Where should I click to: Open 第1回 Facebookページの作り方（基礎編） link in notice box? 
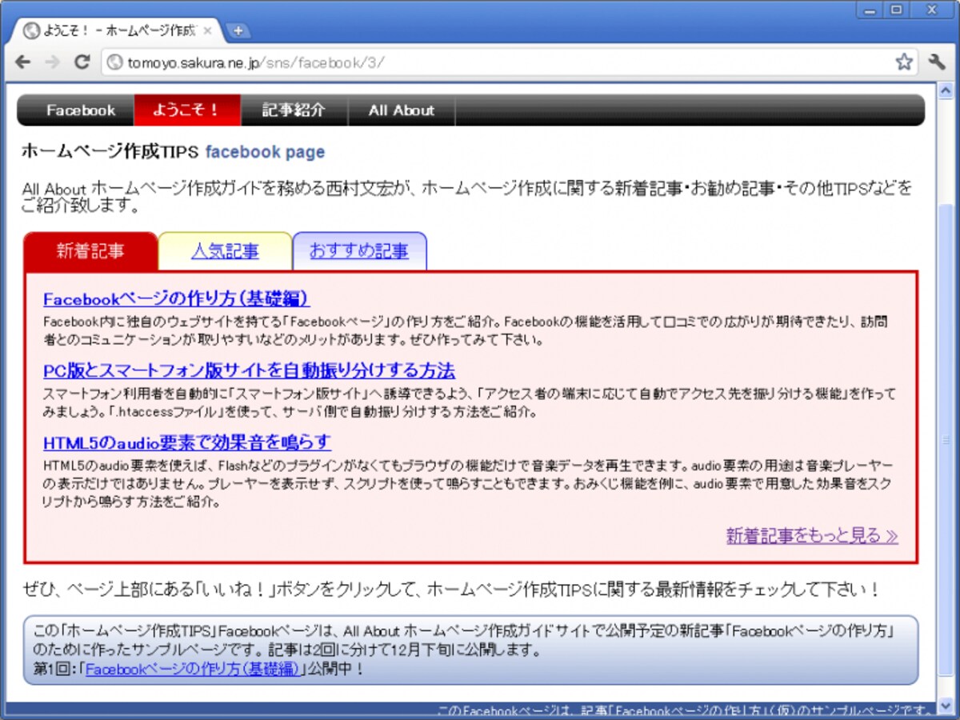click(x=192, y=669)
